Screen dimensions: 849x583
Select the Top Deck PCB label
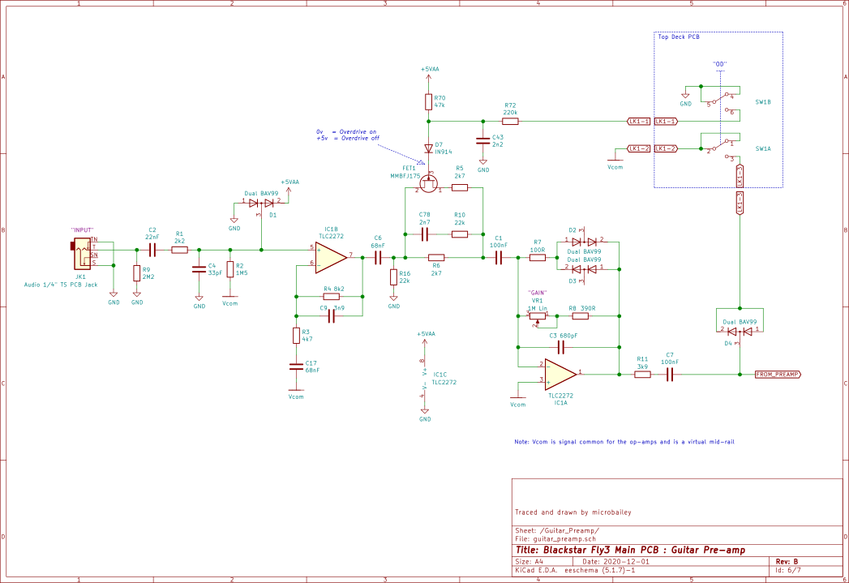(679, 37)
